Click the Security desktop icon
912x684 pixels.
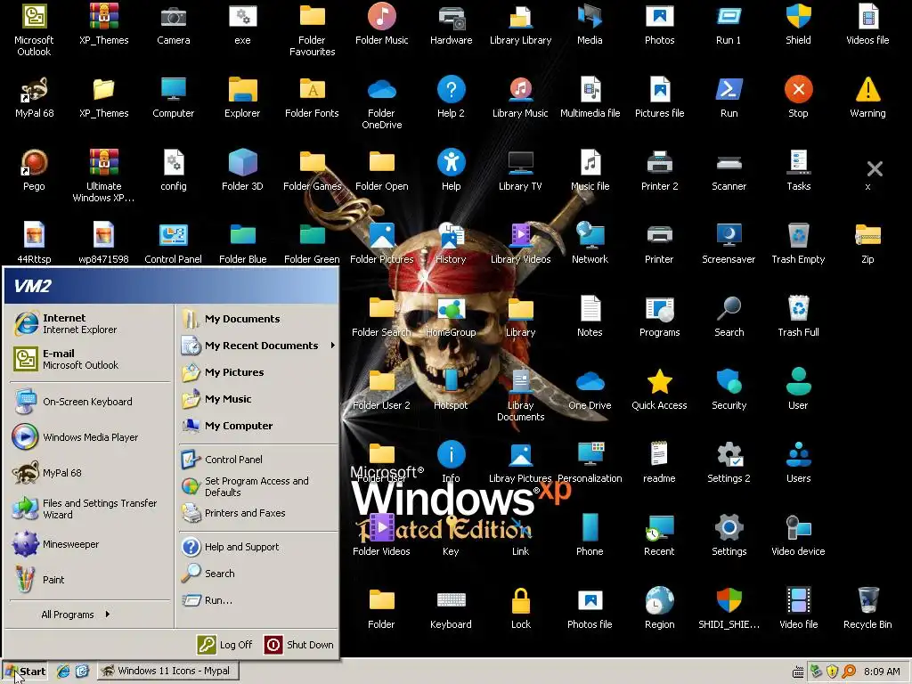coord(729,390)
